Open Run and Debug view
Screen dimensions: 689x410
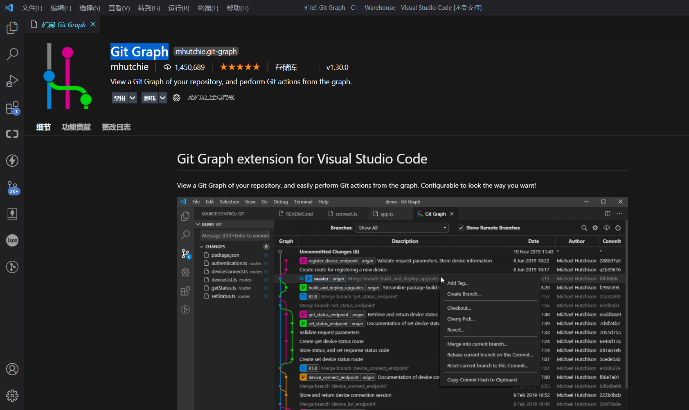(x=12, y=81)
